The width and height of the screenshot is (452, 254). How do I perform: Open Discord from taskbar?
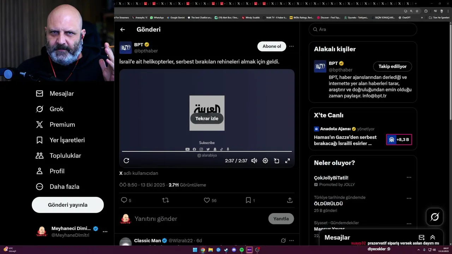(x=234, y=250)
